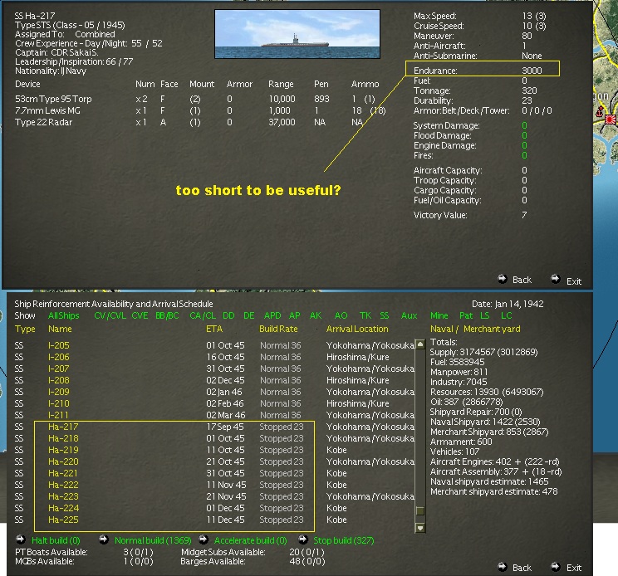Open submarine I-209 in the list
Viewport: 618px width, 576px height.
59,392
